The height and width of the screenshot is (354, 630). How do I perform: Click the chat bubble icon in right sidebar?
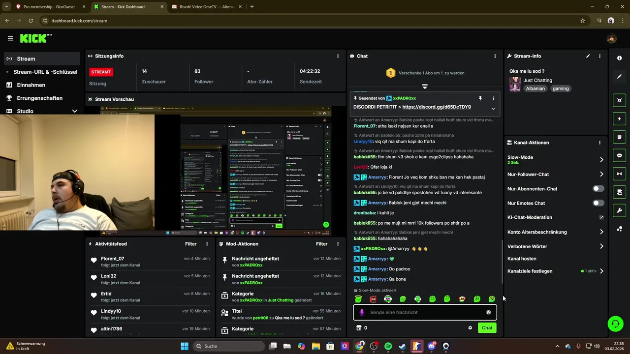click(619, 155)
